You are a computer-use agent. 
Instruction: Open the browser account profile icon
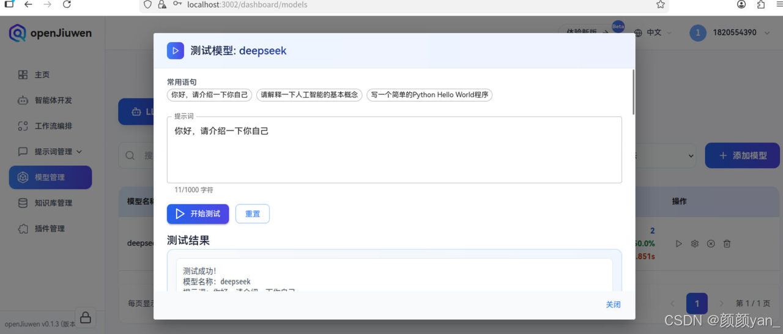click(x=741, y=4)
